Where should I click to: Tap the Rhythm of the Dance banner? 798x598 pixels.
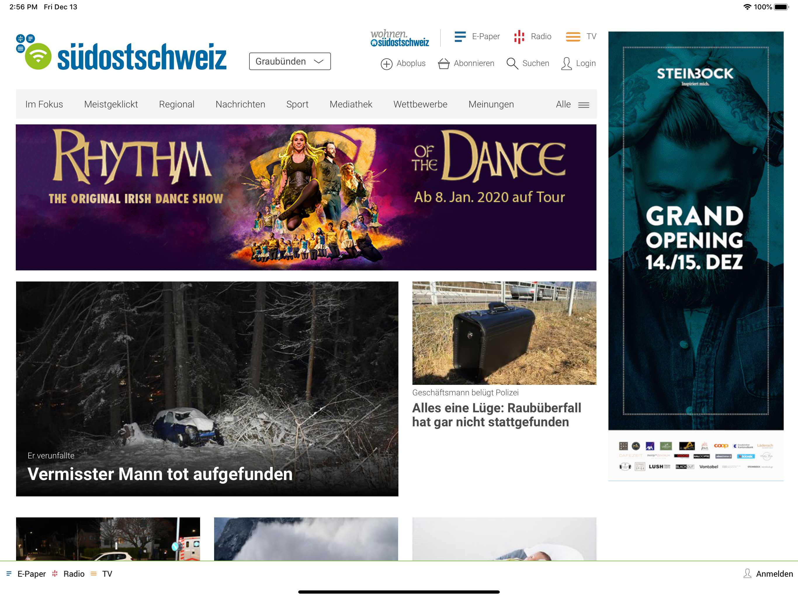[306, 197]
